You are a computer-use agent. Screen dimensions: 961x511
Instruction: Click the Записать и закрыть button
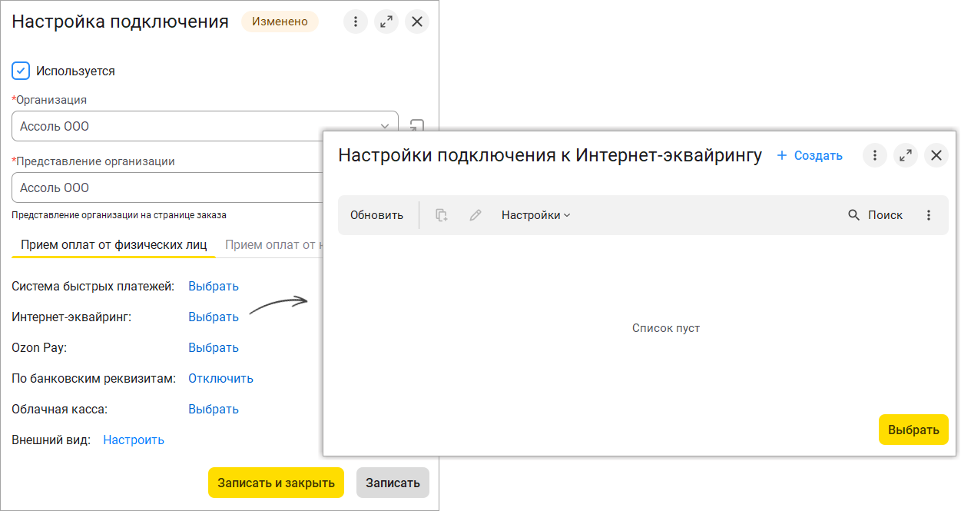[x=276, y=483]
